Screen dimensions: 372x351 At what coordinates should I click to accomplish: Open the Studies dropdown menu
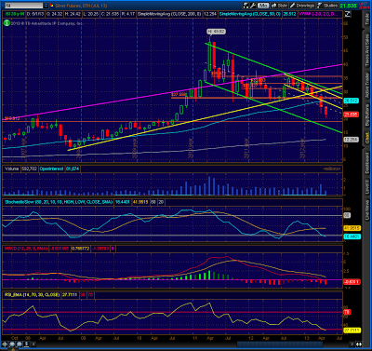pyautogui.click(x=327, y=6)
